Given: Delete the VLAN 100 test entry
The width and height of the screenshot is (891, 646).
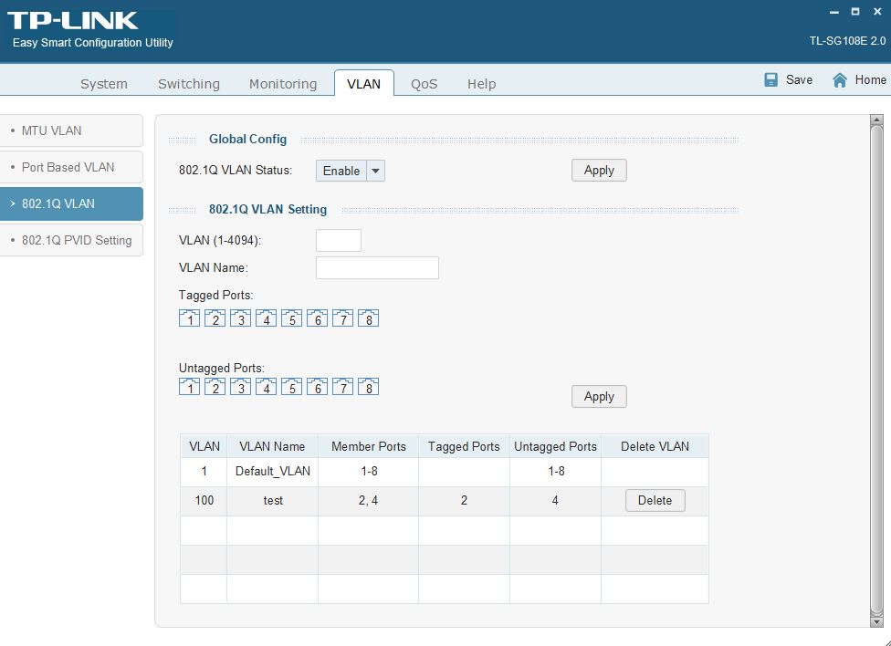Looking at the screenshot, I should [x=655, y=500].
